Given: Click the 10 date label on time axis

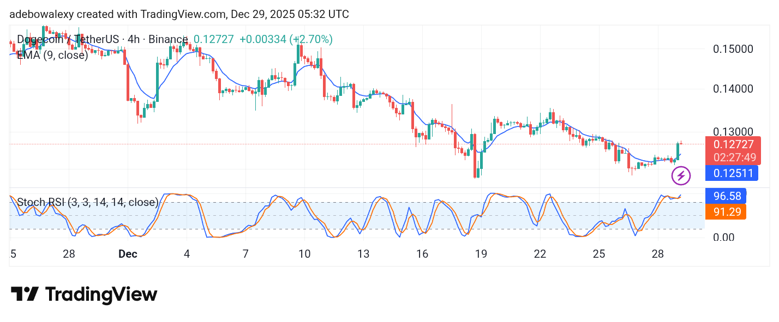Looking at the screenshot, I should click(304, 254).
